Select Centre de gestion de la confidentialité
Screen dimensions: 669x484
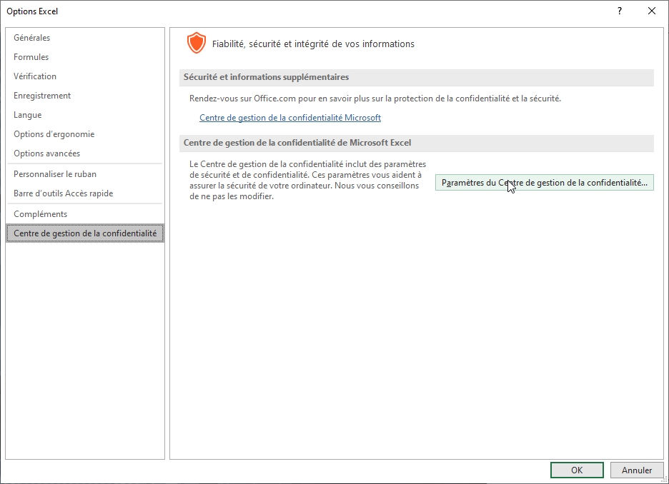coord(84,233)
